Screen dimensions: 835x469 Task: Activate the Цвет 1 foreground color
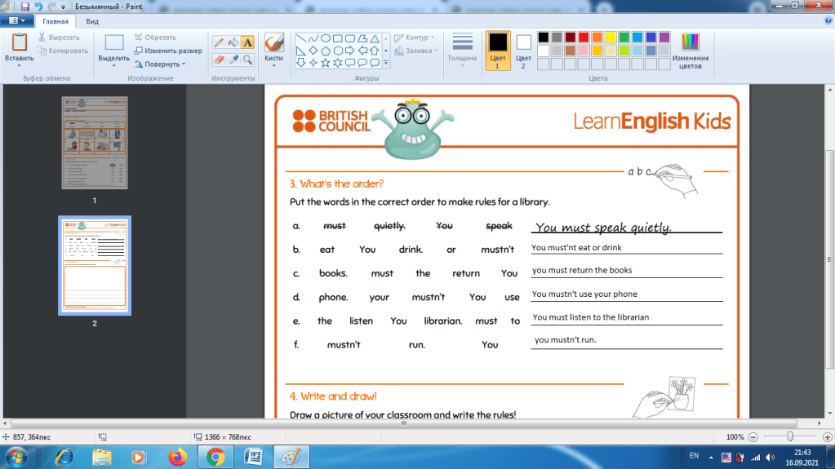pyautogui.click(x=497, y=49)
